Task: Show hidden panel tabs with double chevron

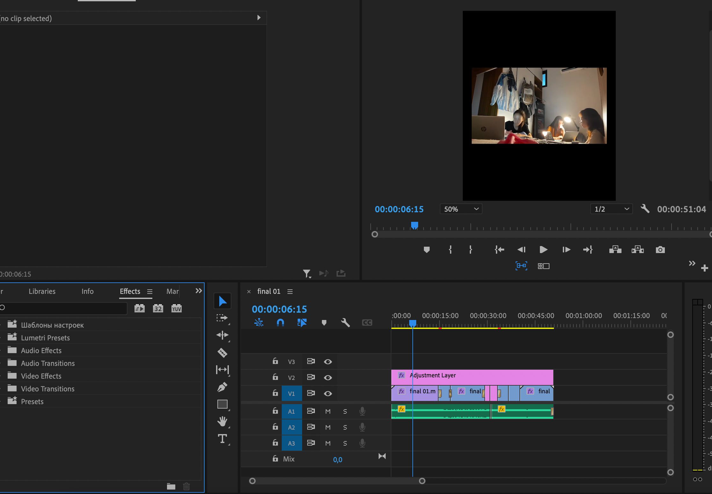Action: 199,291
